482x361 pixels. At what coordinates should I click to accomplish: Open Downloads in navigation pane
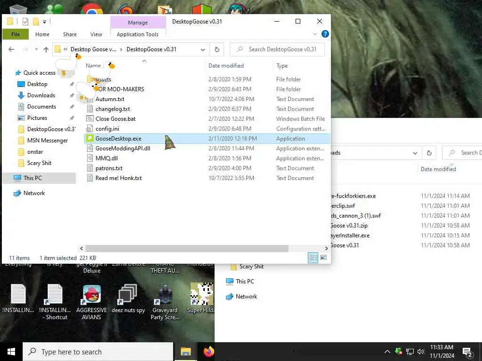pos(41,95)
